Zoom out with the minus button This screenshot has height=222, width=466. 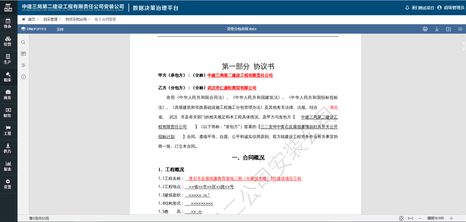coord(420,218)
